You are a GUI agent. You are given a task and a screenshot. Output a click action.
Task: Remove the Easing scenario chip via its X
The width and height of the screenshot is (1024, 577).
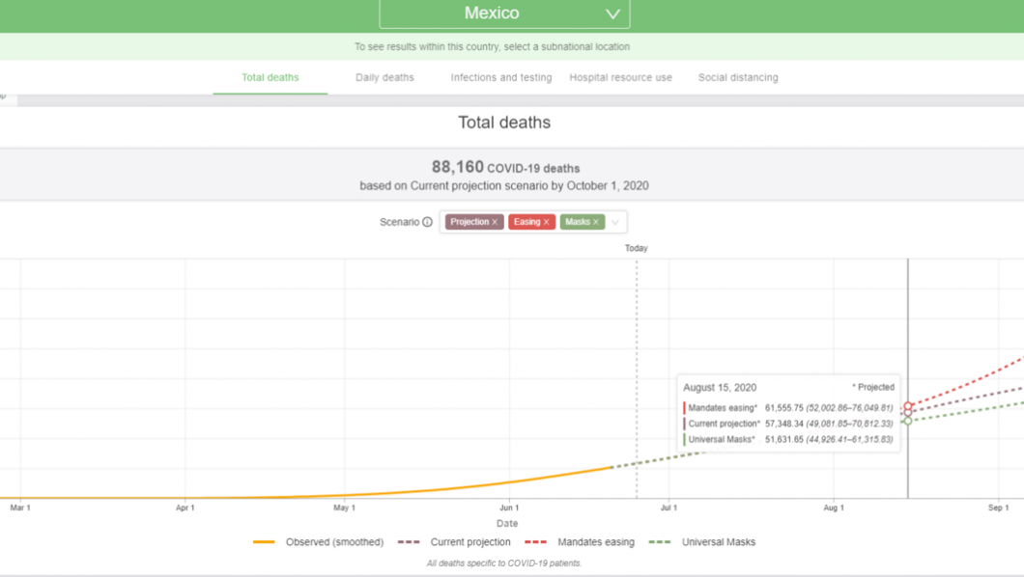tap(546, 222)
